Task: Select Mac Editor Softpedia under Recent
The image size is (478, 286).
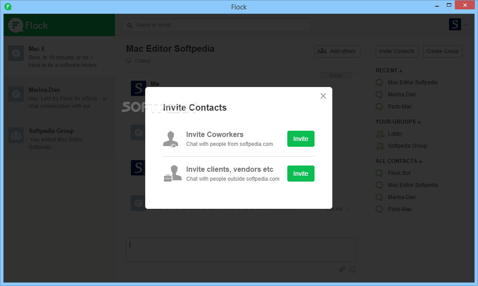Action: pyautogui.click(x=413, y=83)
